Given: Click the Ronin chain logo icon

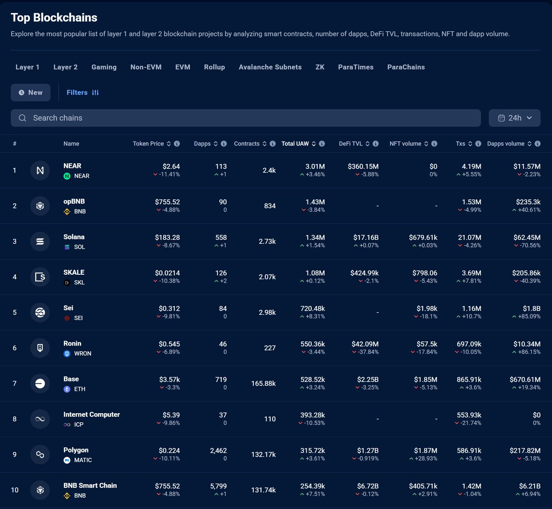Looking at the screenshot, I should 40,348.
